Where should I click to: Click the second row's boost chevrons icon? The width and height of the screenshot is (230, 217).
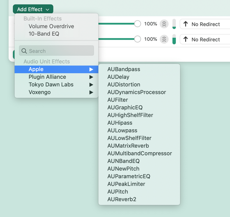click(164, 39)
